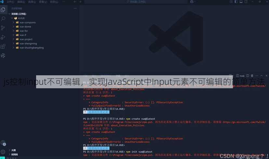The width and height of the screenshot is (269, 159).
Task: Click 'npm create vue@latest' command in terminal
Action: point(141,119)
